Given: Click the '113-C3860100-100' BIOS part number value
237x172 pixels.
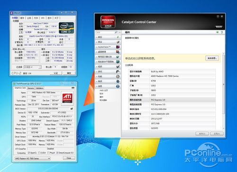Looking at the screenshot, I should (x=160, y=114).
